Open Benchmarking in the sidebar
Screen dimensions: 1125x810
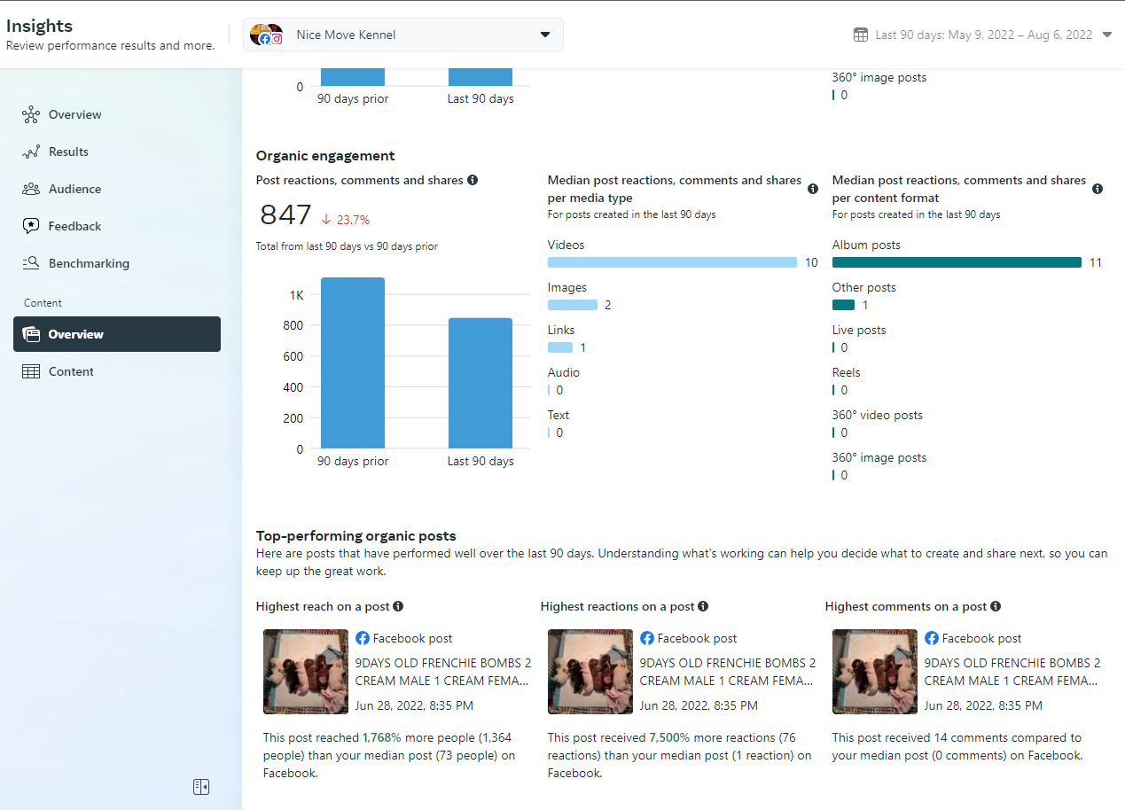point(117,263)
